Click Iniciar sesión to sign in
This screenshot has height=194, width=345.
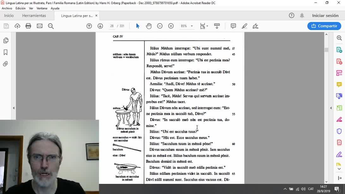click(x=325, y=15)
